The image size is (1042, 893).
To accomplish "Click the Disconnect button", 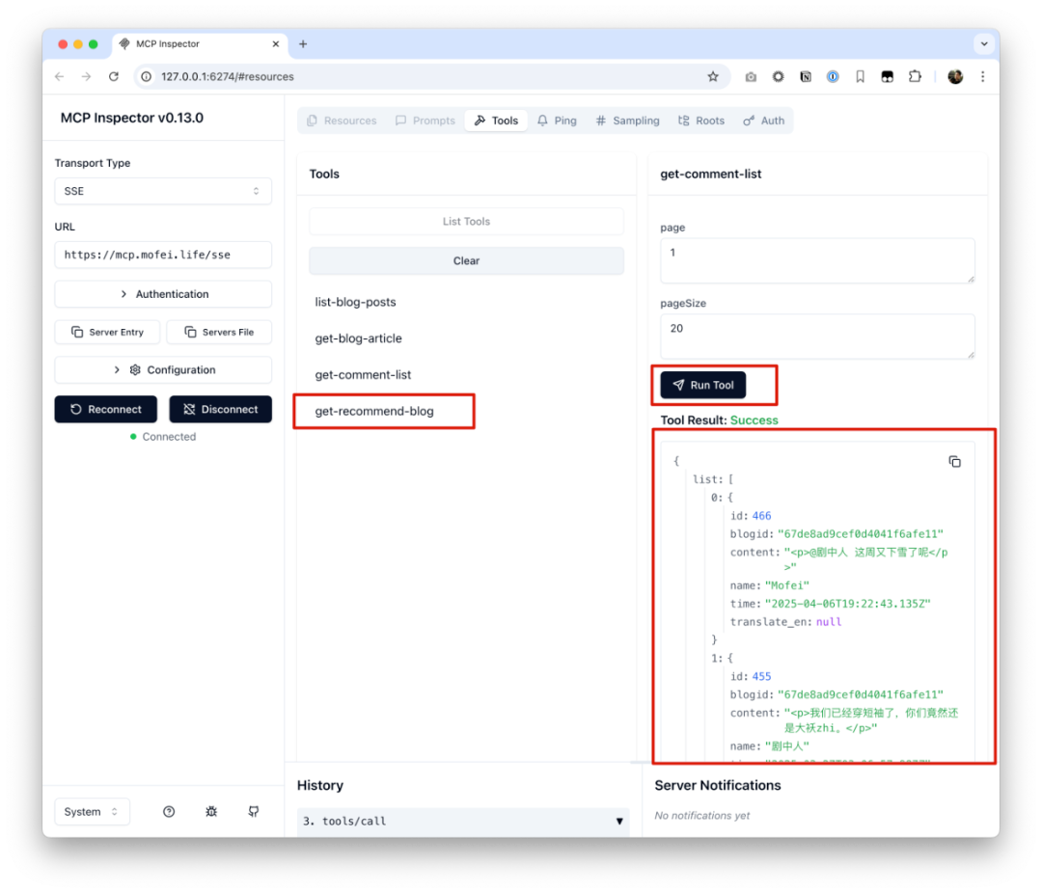I will click(x=220, y=409).
